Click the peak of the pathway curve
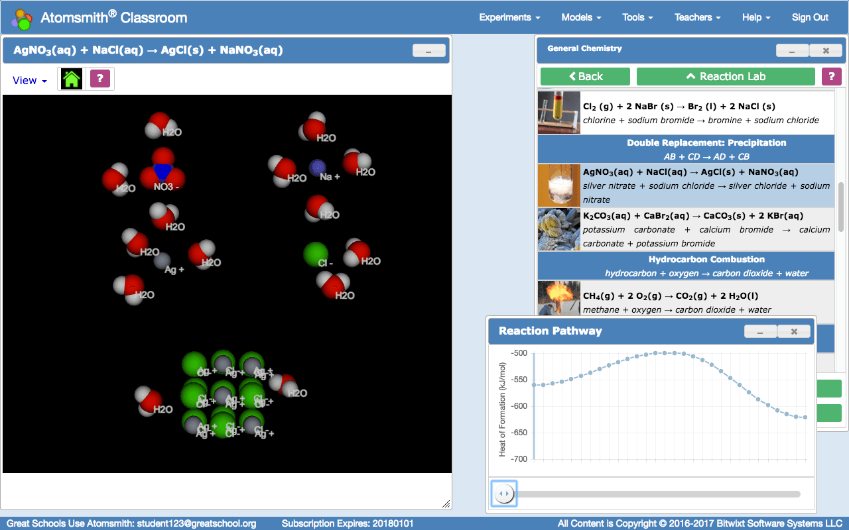This screenshot has width=849, height=530. 665,353
